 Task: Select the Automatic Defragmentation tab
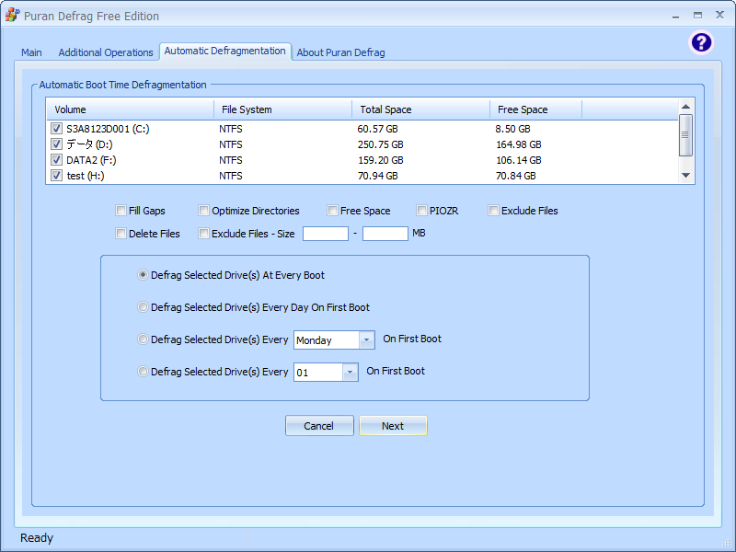coord(224,51)
